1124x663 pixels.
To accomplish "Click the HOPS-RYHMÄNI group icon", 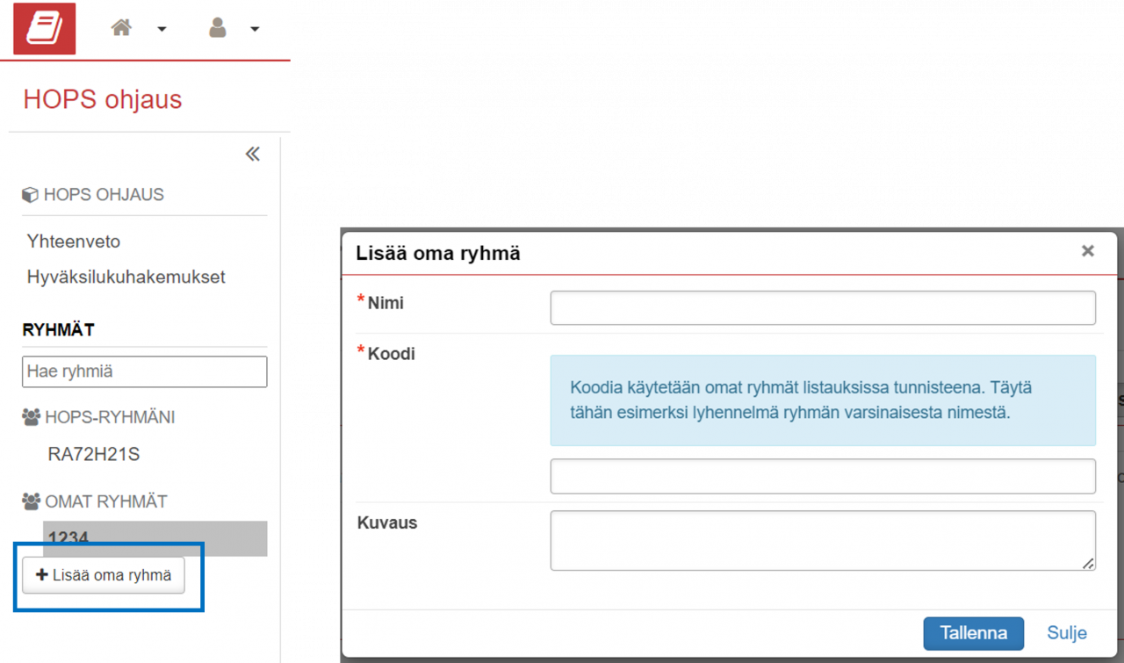I will coord(32,418).
